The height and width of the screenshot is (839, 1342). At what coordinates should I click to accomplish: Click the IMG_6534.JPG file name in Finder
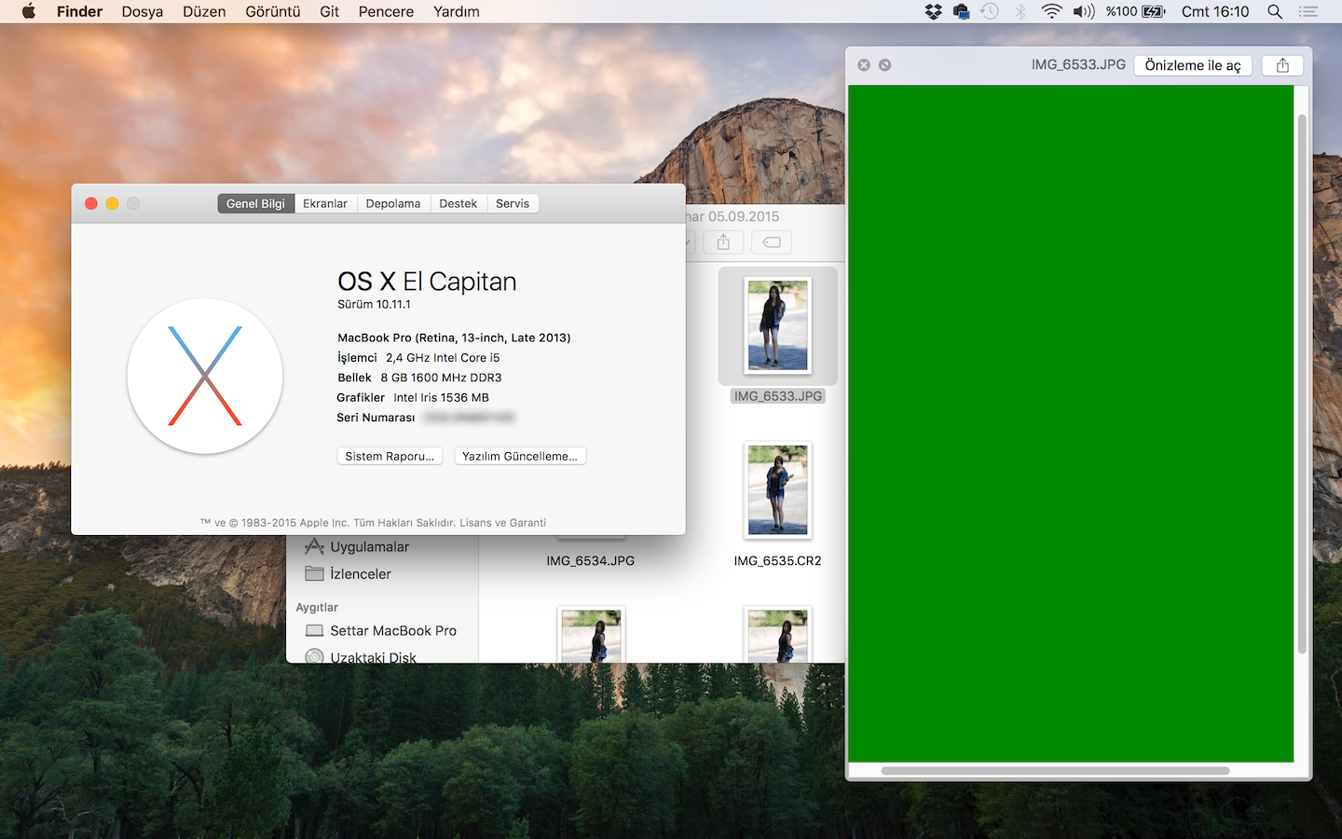point(591,561)
